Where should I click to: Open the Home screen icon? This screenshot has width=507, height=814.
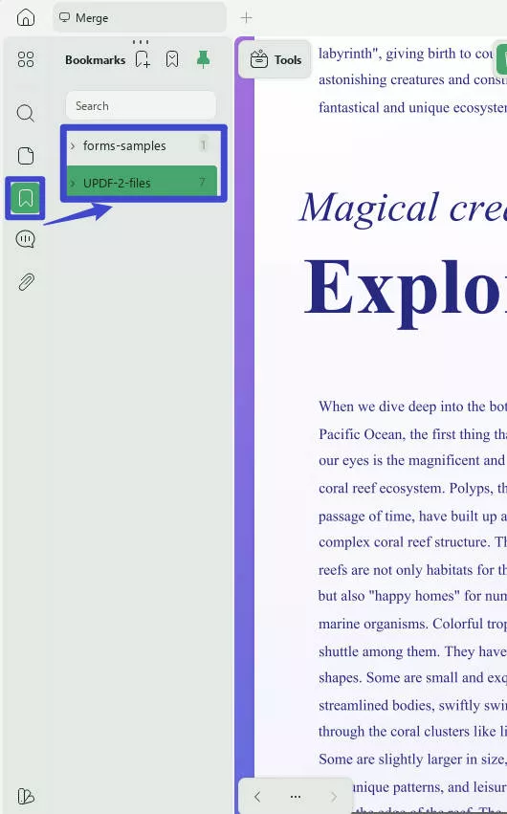tap(26, 17)
